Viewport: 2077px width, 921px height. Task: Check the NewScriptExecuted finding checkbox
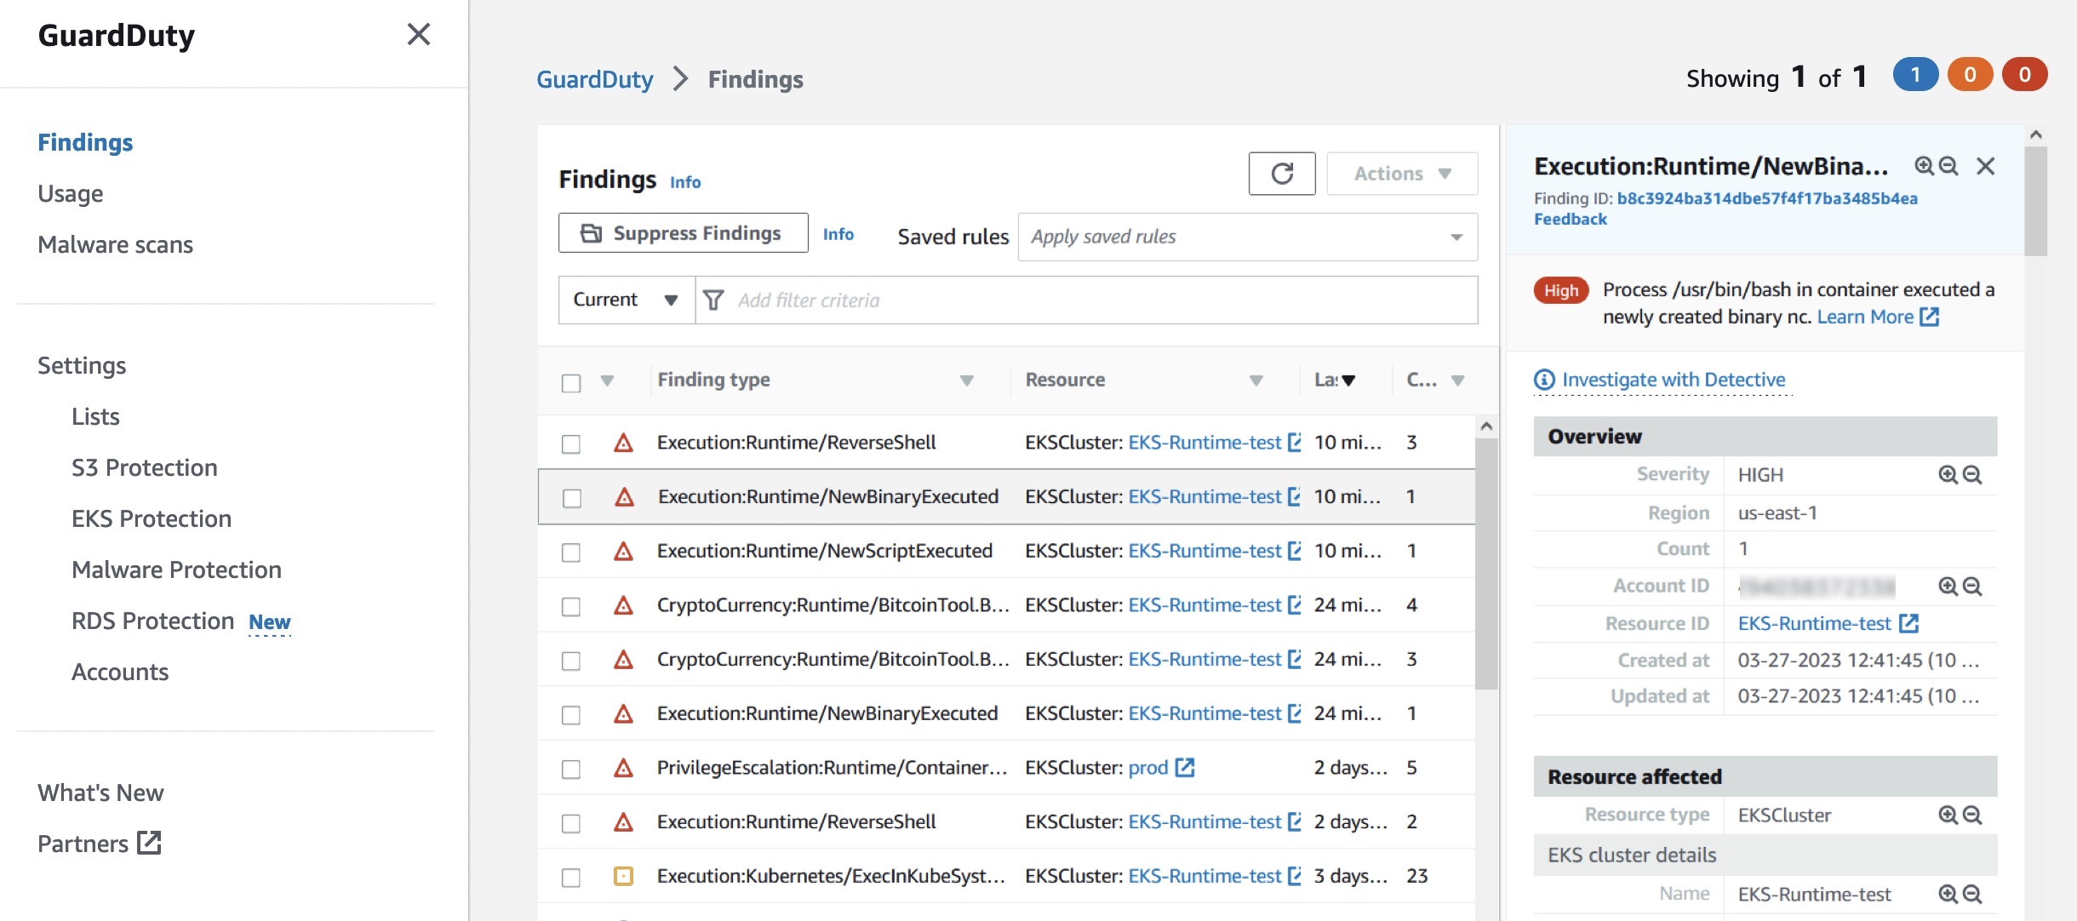pyautogui.click(x=571, y=552)
